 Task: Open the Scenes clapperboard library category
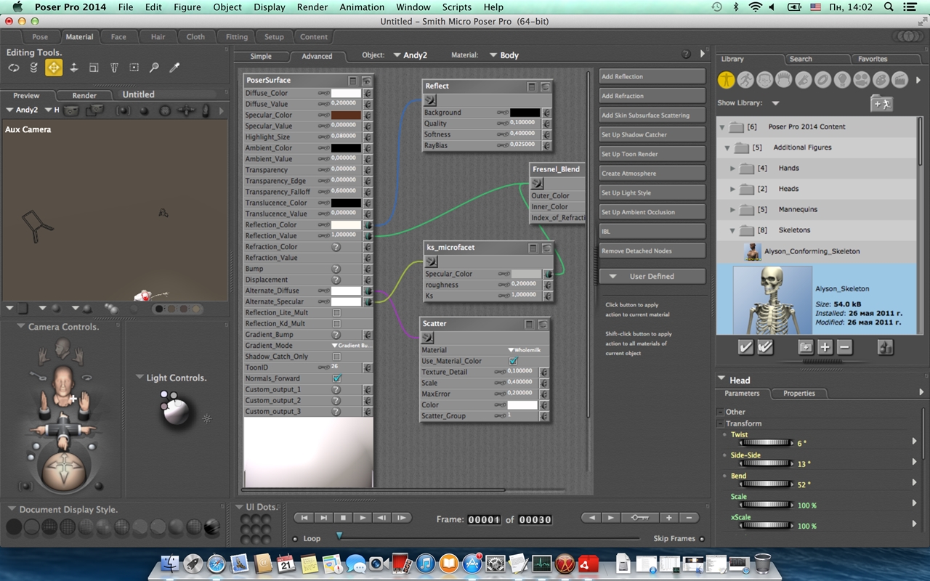899,79
